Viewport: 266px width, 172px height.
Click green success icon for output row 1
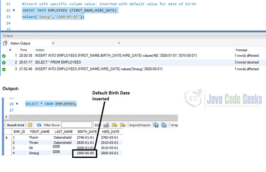coord(4,56)
